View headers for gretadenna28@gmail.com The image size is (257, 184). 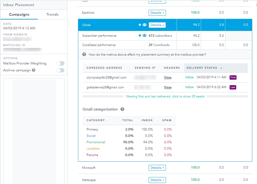coord(168,87)
